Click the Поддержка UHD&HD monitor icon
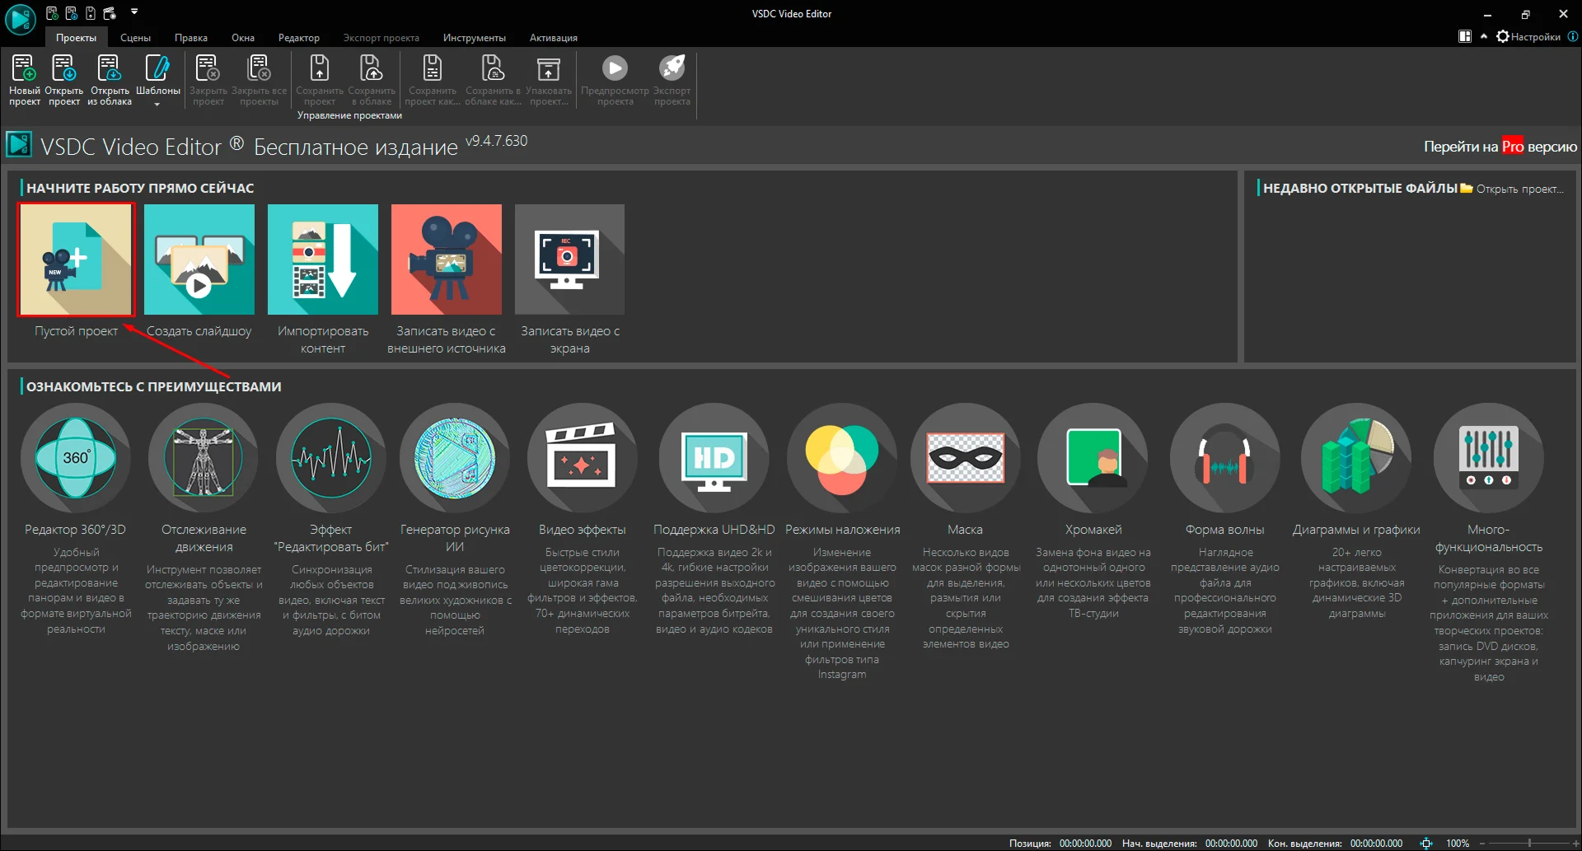The height and width of the screenshot is (851, 1582). pos(714,458)
